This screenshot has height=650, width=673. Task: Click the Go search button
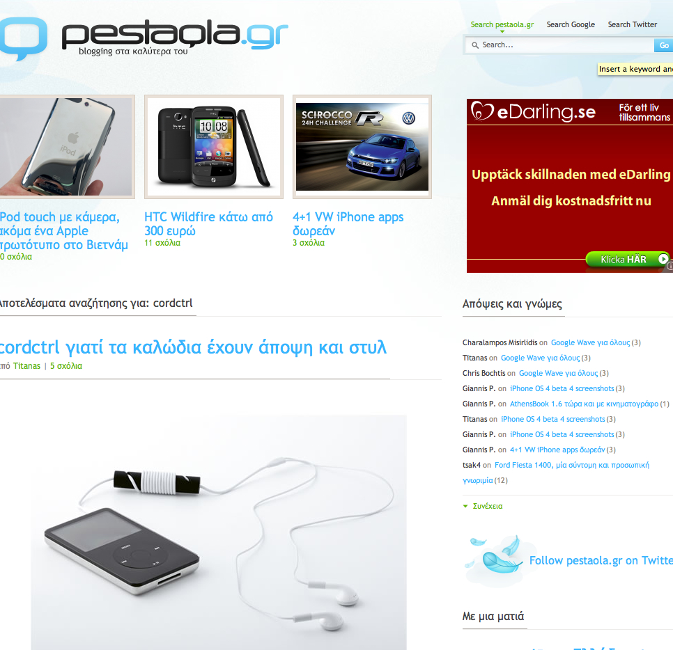[x=663, y=45]
